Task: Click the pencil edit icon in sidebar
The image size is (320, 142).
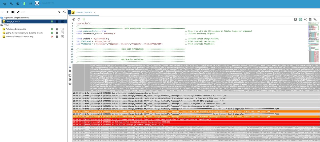Action: [x=18, y=12]
